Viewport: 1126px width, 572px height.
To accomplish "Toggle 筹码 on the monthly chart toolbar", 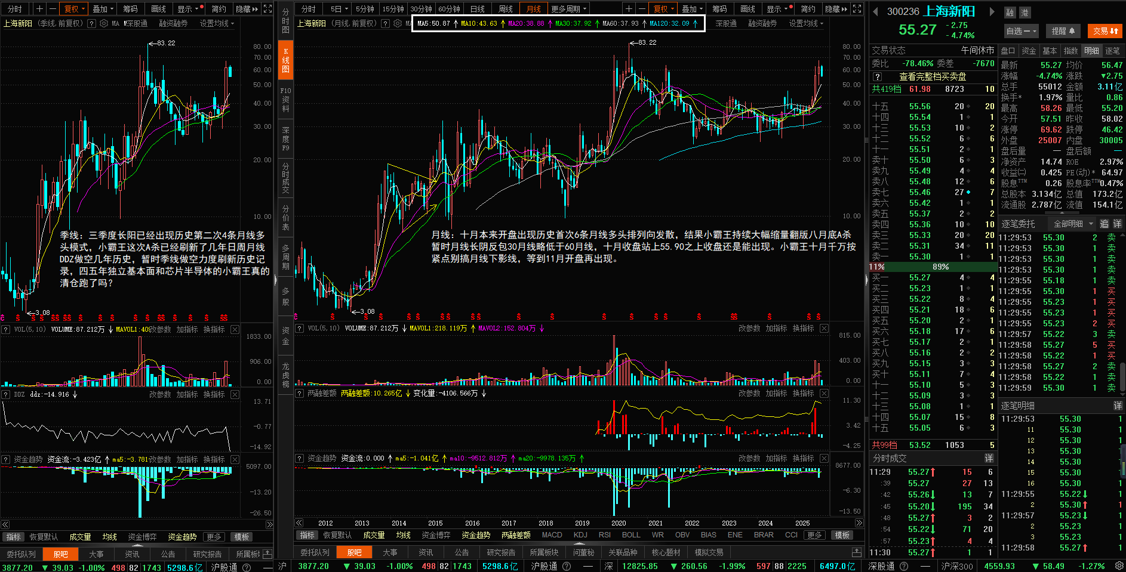I will point(719,9).
